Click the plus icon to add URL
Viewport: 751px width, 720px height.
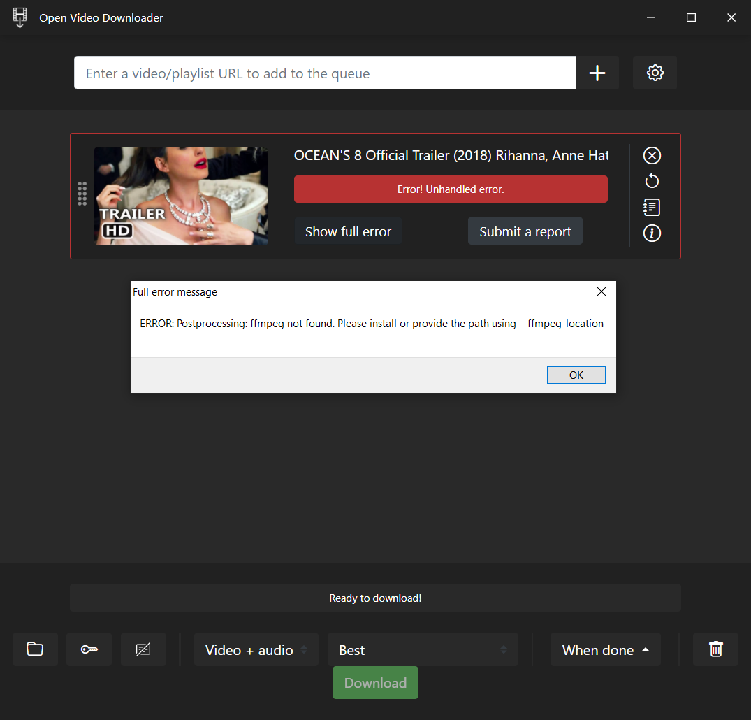pyautogui.click(x=597, y=73)
